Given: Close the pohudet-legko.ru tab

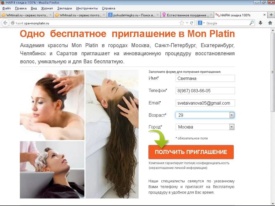Looking at the screenshot, I should coord(157,15).
